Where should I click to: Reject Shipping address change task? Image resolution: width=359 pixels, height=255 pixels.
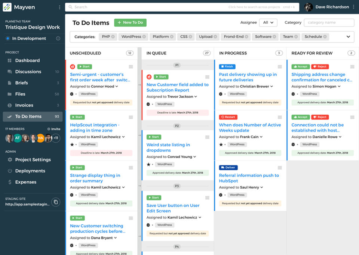point(320,67)
